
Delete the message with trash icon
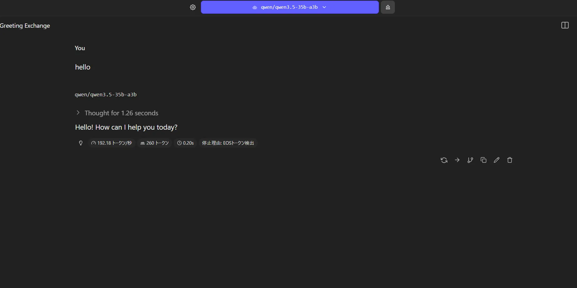(x=510, y=160)
